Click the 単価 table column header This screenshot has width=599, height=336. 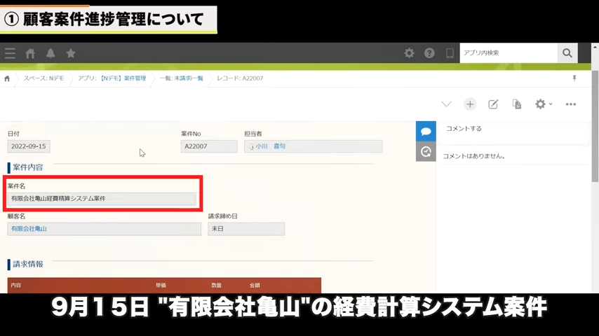click(x=161, y=286)
